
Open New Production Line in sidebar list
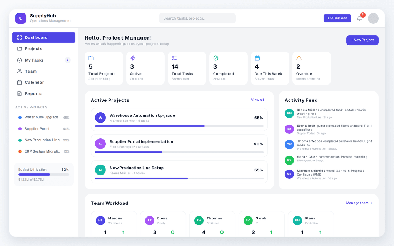44,140
